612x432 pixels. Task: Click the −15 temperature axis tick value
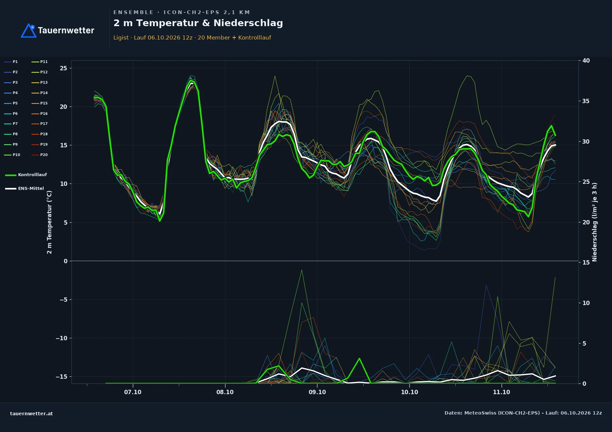(x=61, y=377)
